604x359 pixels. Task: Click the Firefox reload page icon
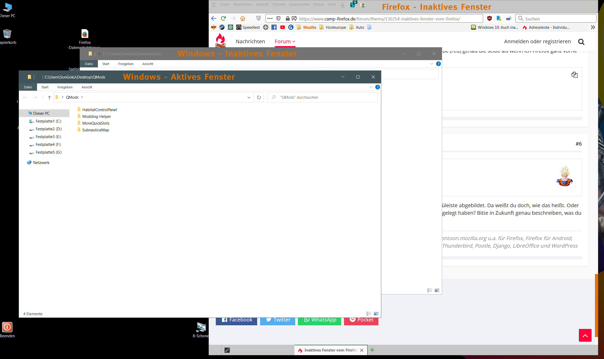[x=223, y=18]
